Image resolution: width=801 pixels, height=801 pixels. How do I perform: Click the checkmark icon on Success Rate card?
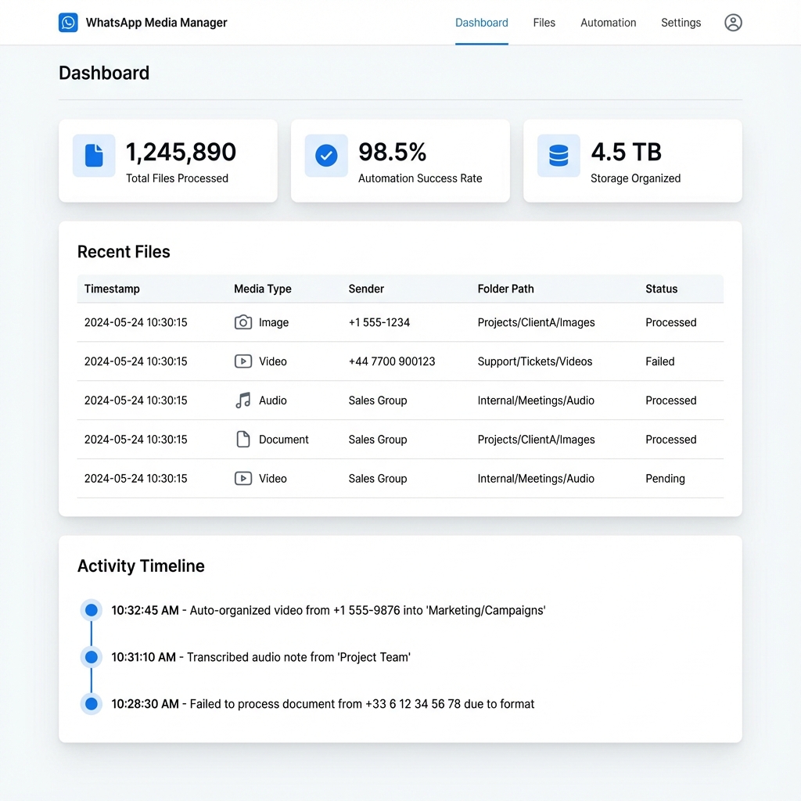point(326,156)
